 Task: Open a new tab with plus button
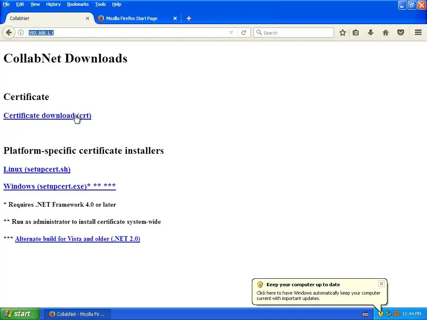pyautogui.click(x=189, y=18)
